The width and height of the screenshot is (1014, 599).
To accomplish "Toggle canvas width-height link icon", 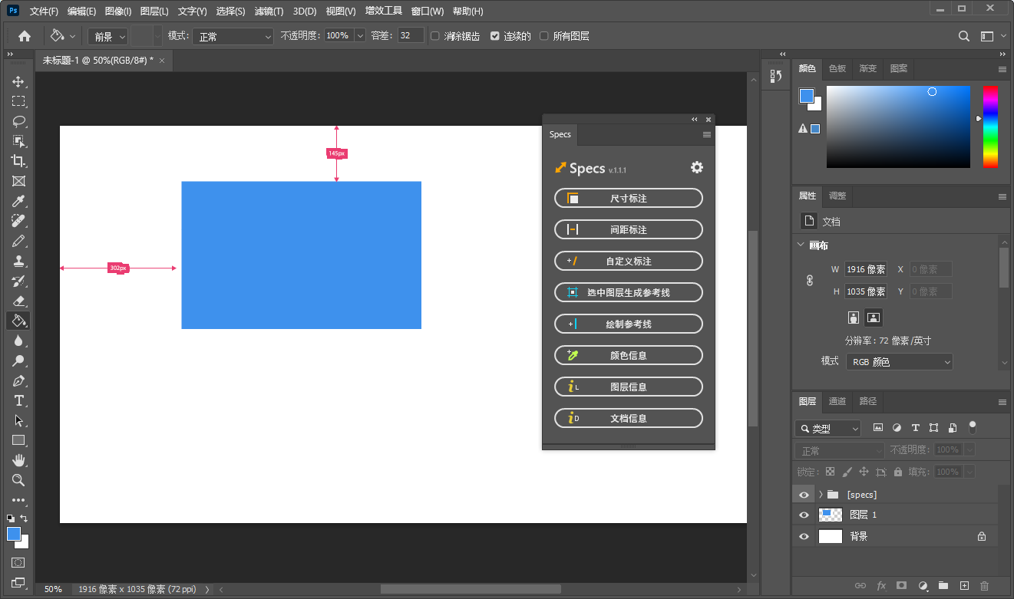I will tap(809, 281).
